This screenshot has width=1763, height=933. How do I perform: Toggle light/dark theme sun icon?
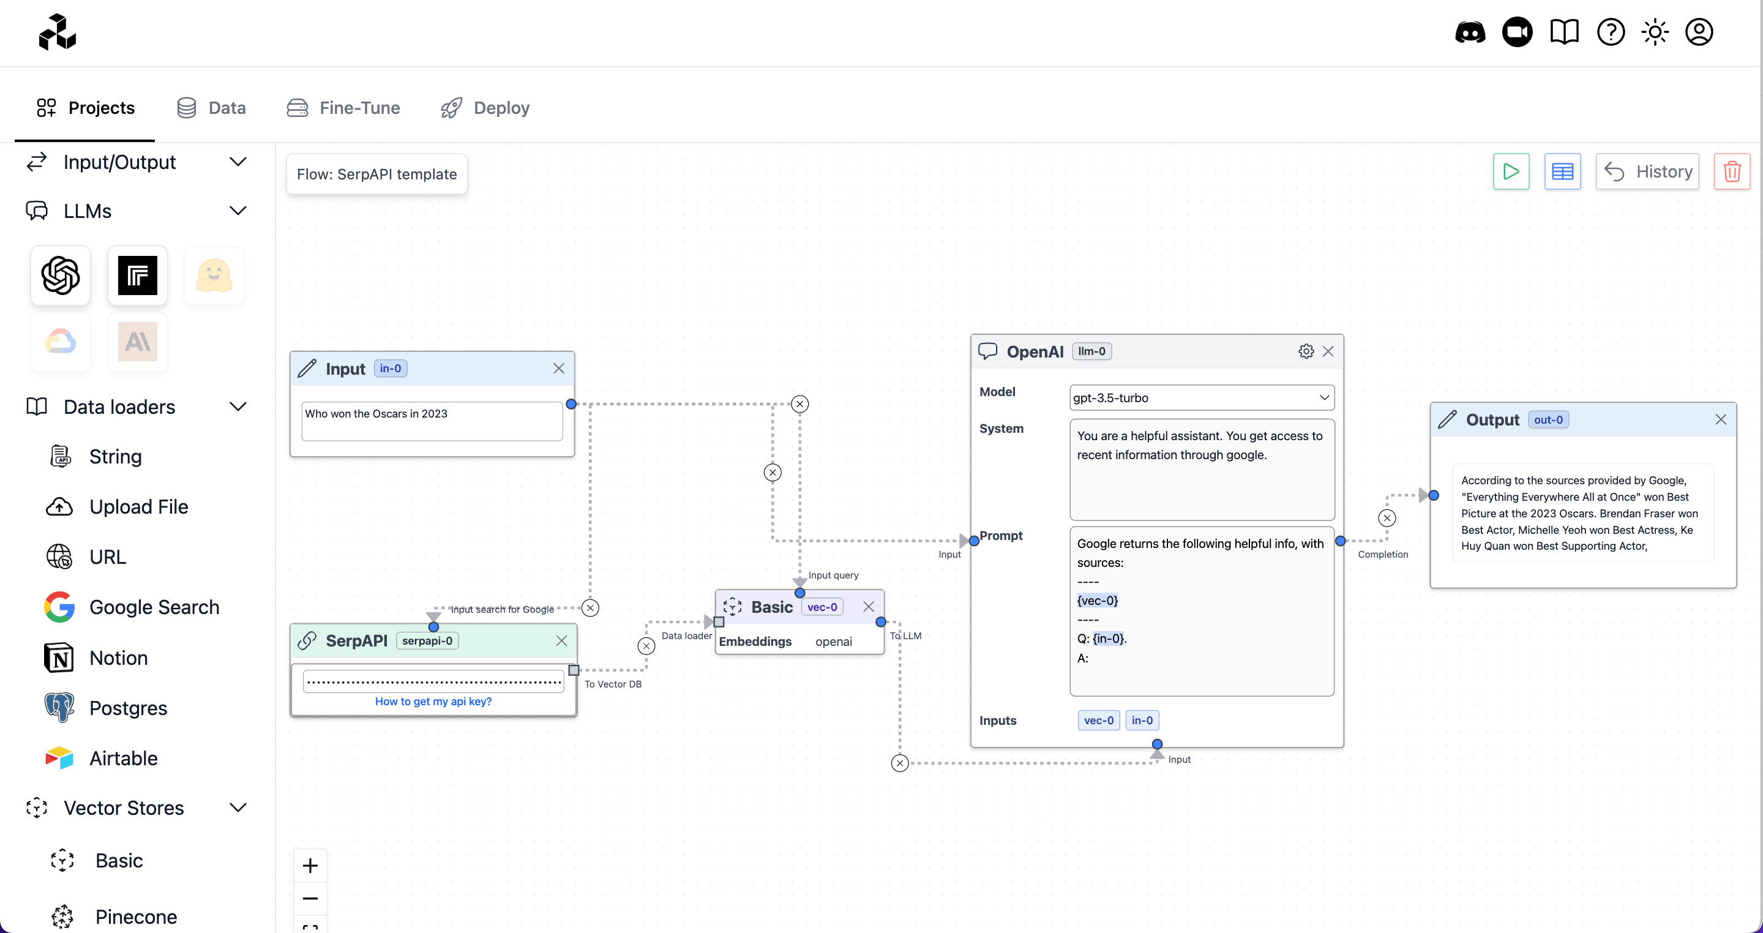tap(1654, 32)
